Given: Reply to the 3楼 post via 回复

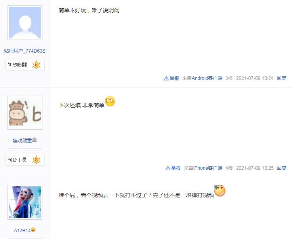Looking at the screenshot, I should pyautogui.click(x=281, y=78).
